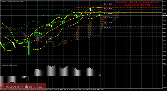Select the R1 1.0200 resistance level label

point(108,8)
